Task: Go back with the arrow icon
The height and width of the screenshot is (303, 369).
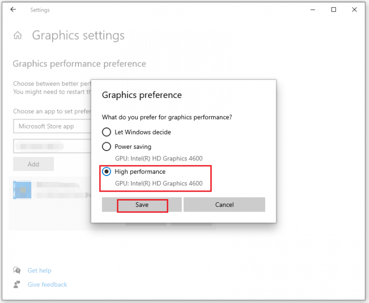Action: coord(13,9)
